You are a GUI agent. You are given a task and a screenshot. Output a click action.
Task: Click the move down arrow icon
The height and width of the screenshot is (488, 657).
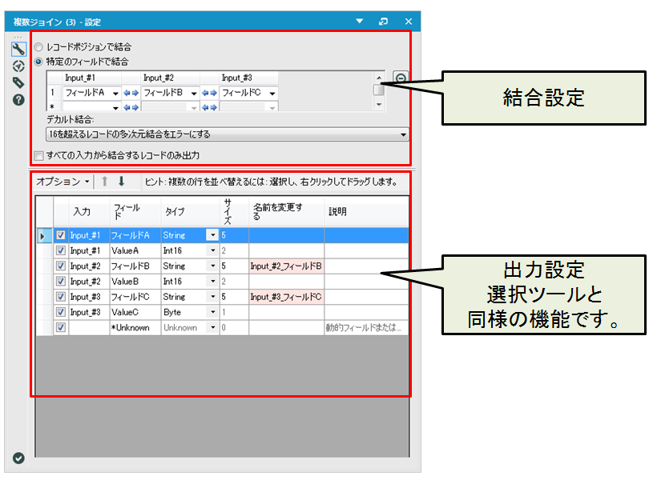121,182
